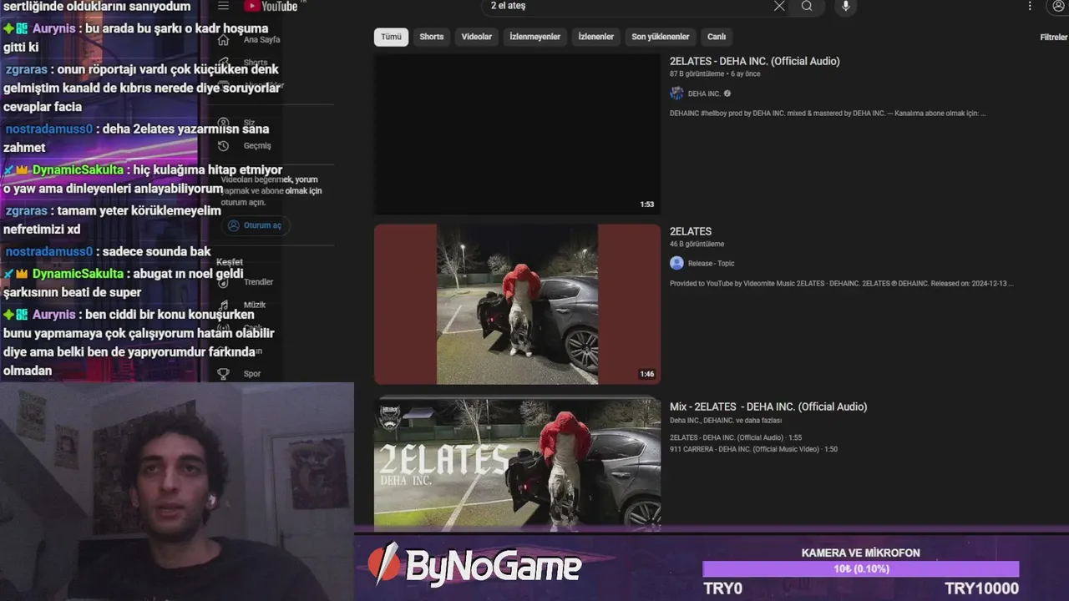1069x601 pixels.
Task: Click chat username nostradamuss0 above 'sadece sounda bak'
Action: (49, 251)
